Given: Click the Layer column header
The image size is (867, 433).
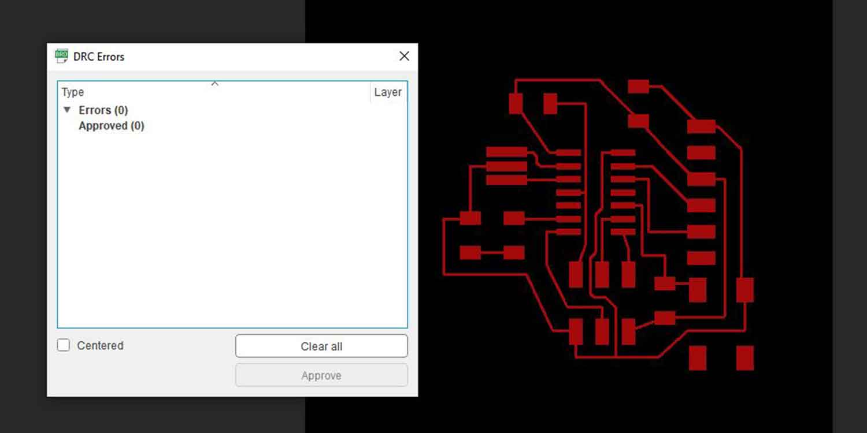Looking at the screenshot, I should (388, 92).
